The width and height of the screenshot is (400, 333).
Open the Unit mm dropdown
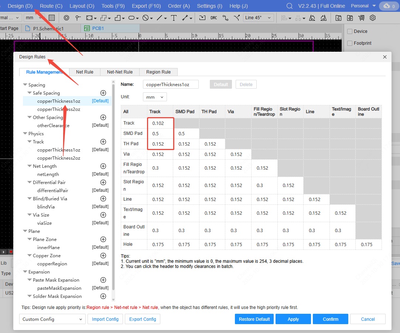155,97
